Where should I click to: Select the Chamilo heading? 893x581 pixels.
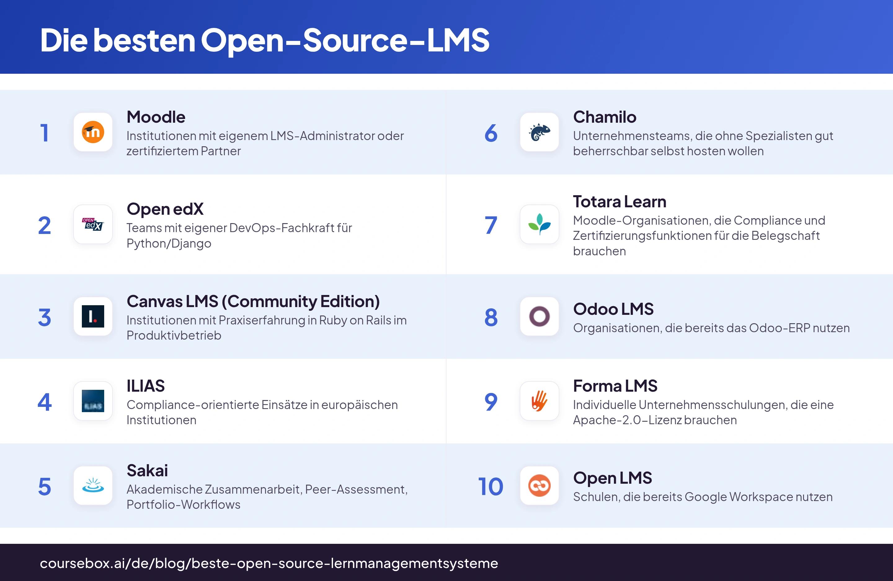pos(605,117)
